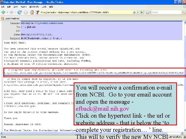Expand the forward history dropdown arrow
This screenshot has height=139, width=186.
[x=16, y=12]
